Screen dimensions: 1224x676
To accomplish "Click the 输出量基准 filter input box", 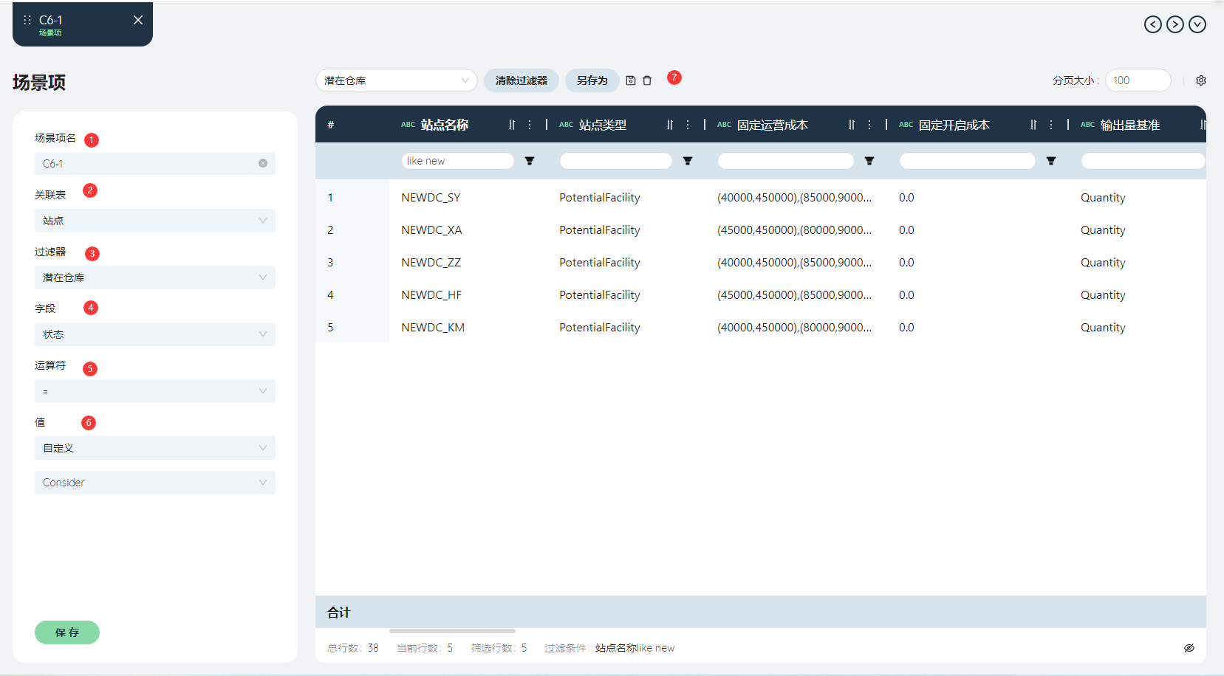I will tap(1143, 161).
